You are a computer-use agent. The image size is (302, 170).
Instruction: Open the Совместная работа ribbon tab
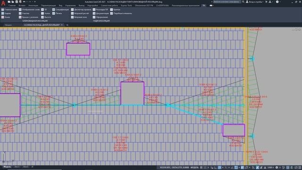pyautogui.click(x=109, y=6)
